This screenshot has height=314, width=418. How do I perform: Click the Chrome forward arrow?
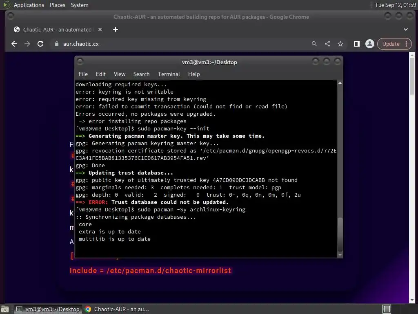(27, 44)
